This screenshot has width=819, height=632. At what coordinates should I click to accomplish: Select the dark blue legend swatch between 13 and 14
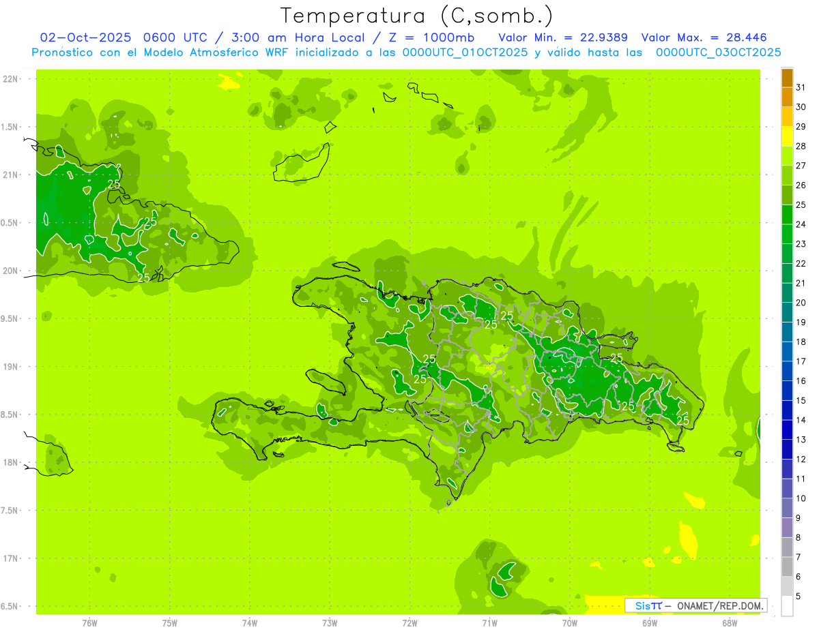pos(787,430)
